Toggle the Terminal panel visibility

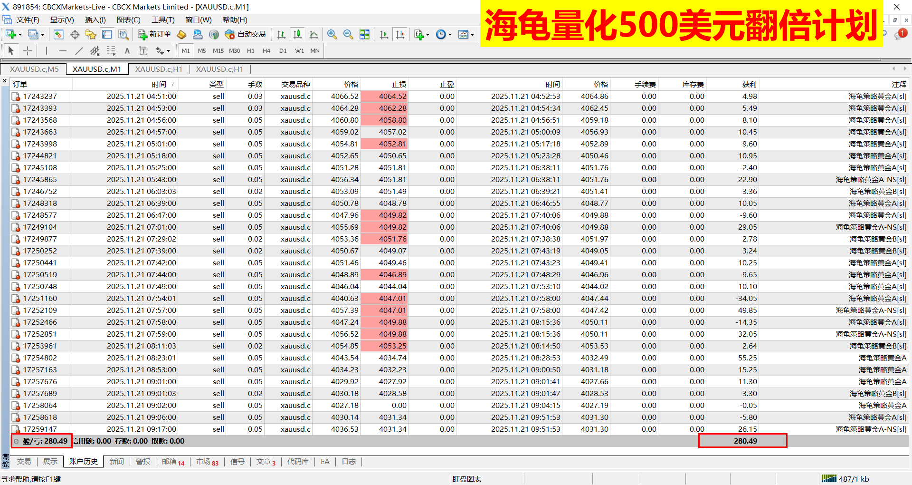[106, 34]
